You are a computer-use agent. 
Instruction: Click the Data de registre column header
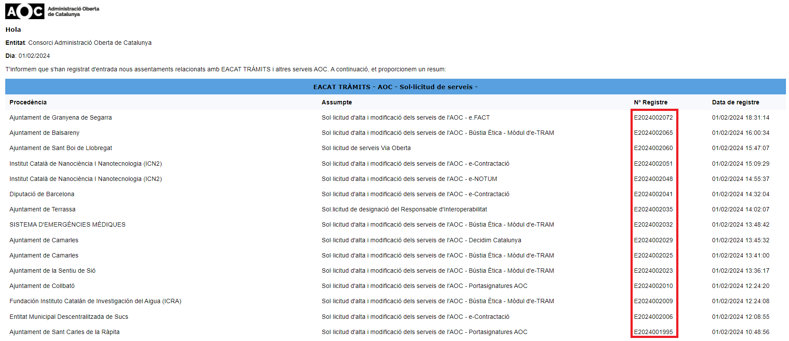point(735,102)
